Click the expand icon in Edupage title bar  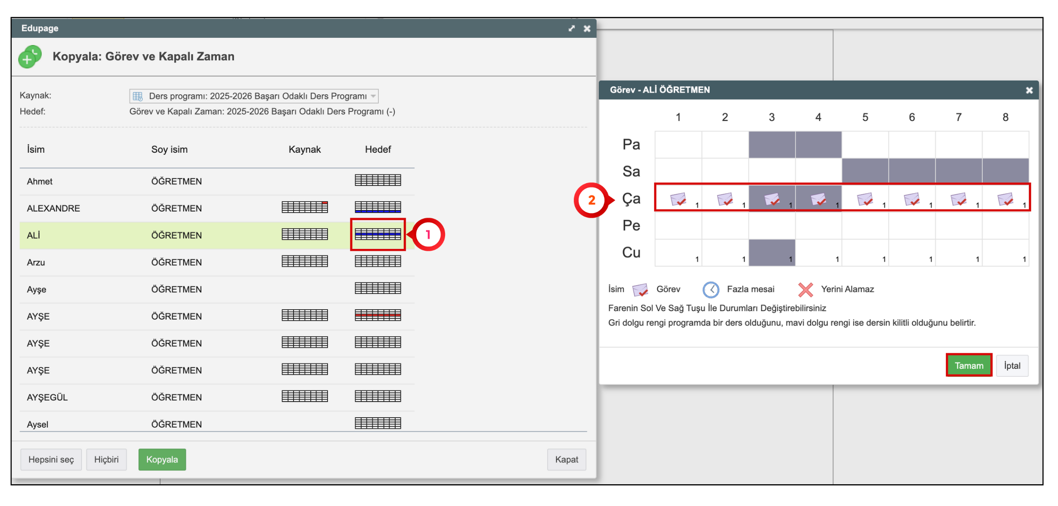pos(571,29)
